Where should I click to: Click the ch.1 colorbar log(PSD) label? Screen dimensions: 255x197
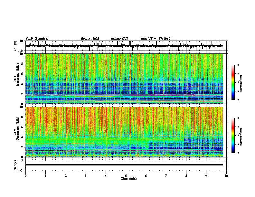click(x=241, y=84)
